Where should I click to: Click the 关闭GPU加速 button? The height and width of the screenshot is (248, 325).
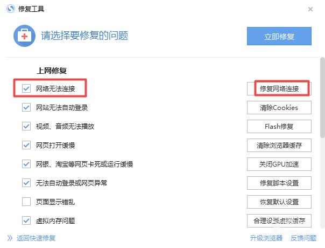279,164
